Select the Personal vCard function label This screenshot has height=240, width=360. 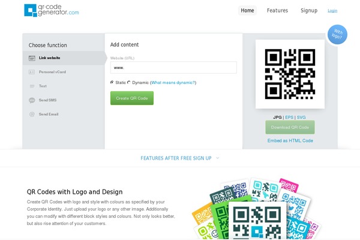point(52,72)
